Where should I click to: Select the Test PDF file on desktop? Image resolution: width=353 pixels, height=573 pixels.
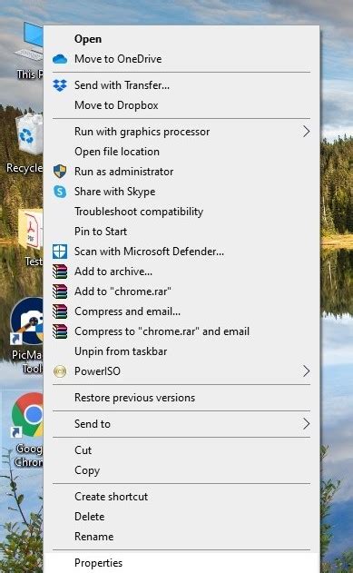[x=31, y=238]
